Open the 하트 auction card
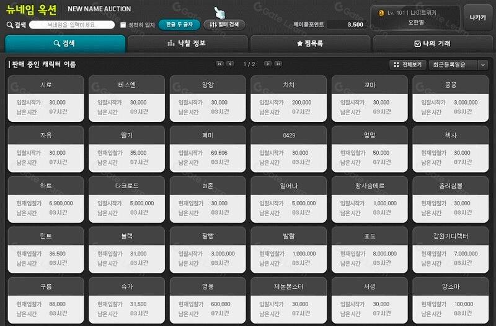 click(46, 199)
